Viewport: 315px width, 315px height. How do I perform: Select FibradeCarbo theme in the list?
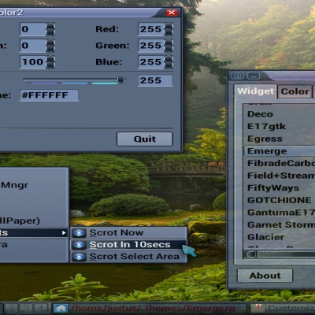[280, 163]
